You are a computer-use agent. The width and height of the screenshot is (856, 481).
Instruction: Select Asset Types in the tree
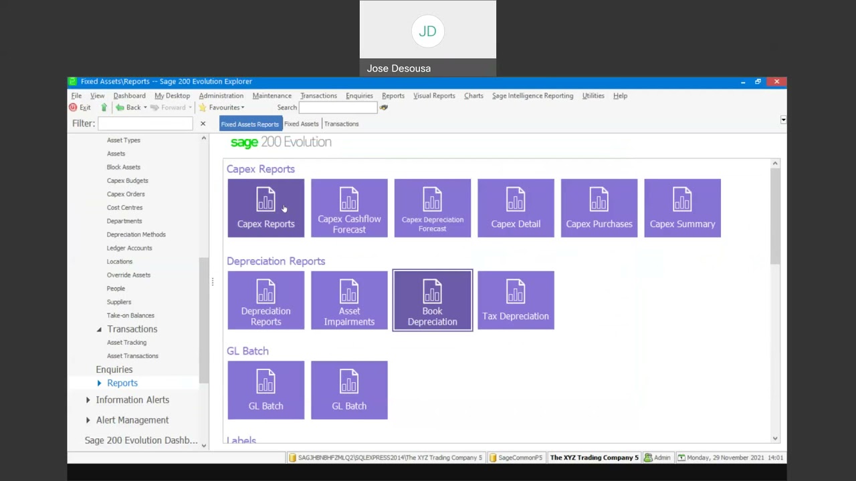[x=123, y=140]
